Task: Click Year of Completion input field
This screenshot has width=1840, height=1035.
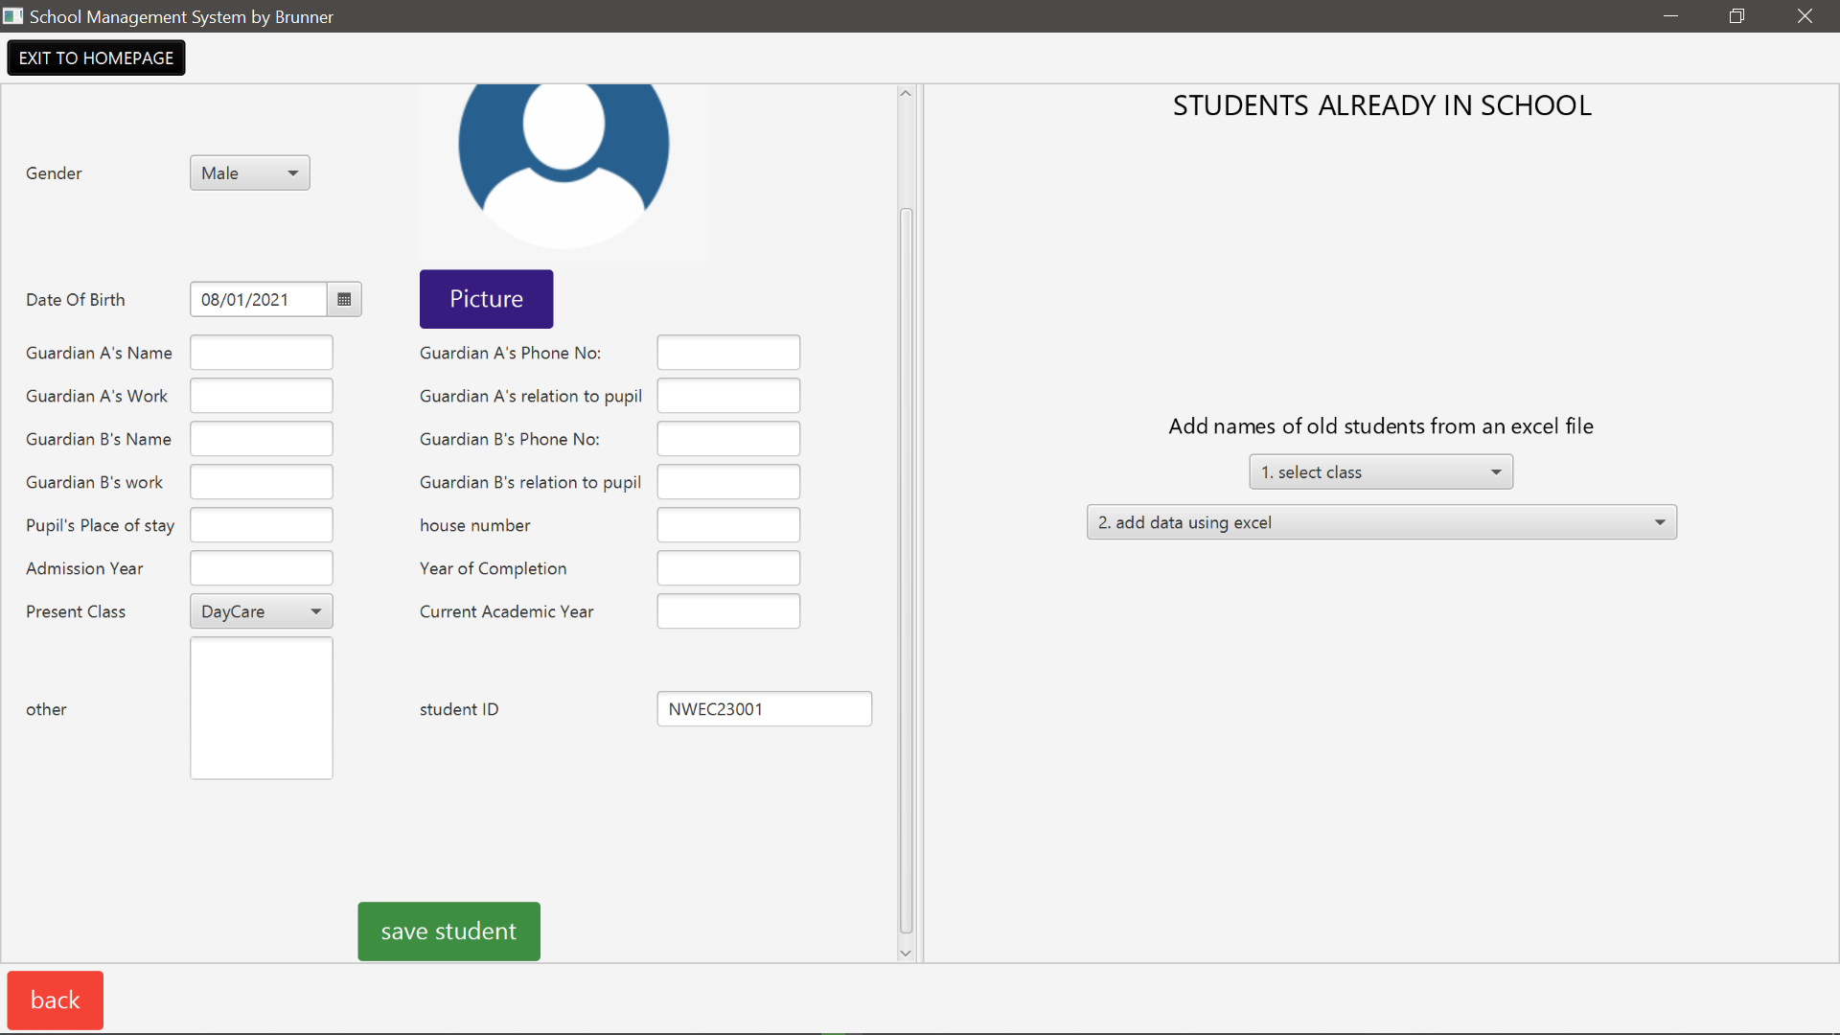Action: [728, 568]
